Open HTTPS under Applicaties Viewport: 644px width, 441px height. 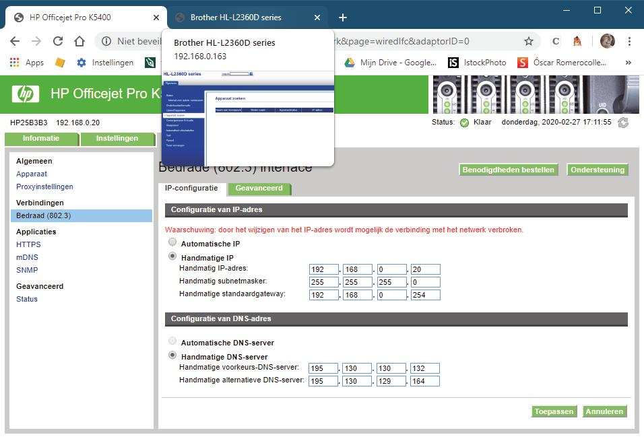coord(28,244)
